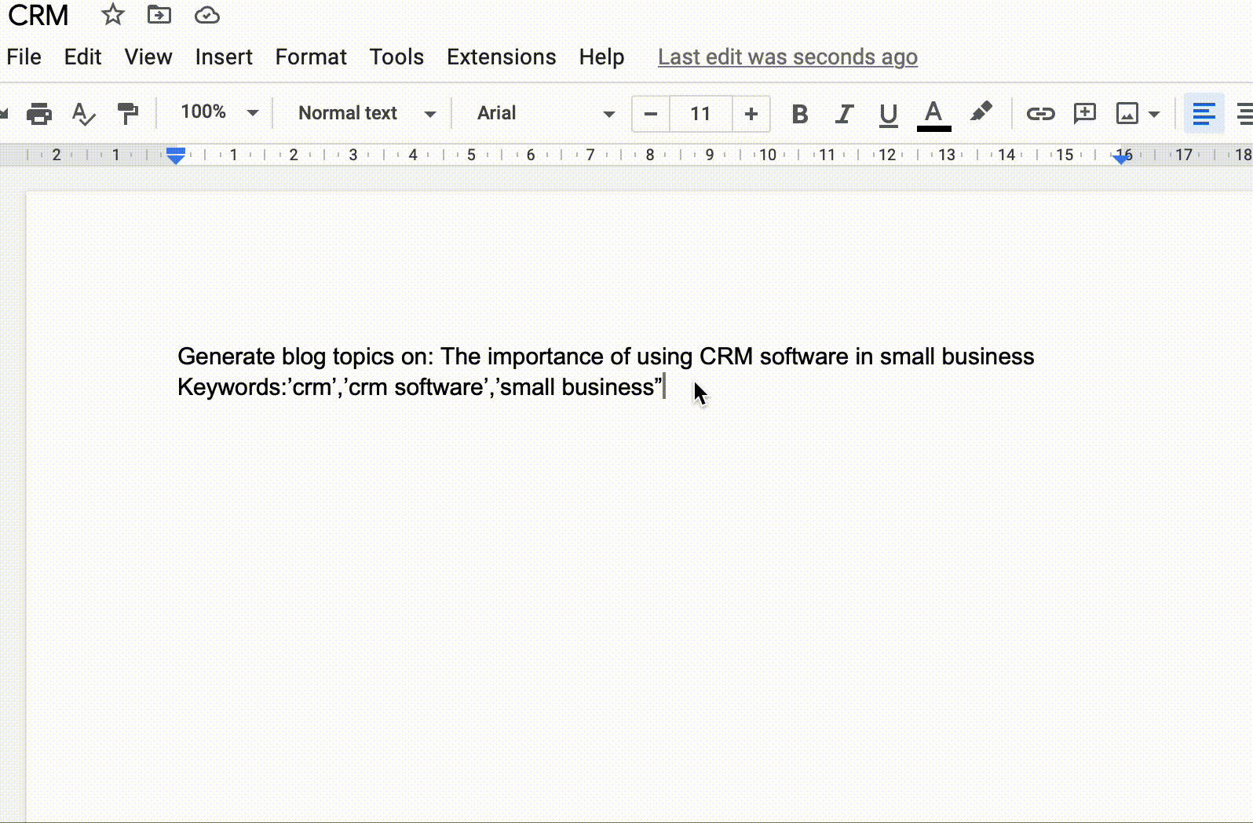The width and height of the screenshot is (1253, 823).
Task: Expand the insert image dropdown arrow
Action: (1154, 115)
